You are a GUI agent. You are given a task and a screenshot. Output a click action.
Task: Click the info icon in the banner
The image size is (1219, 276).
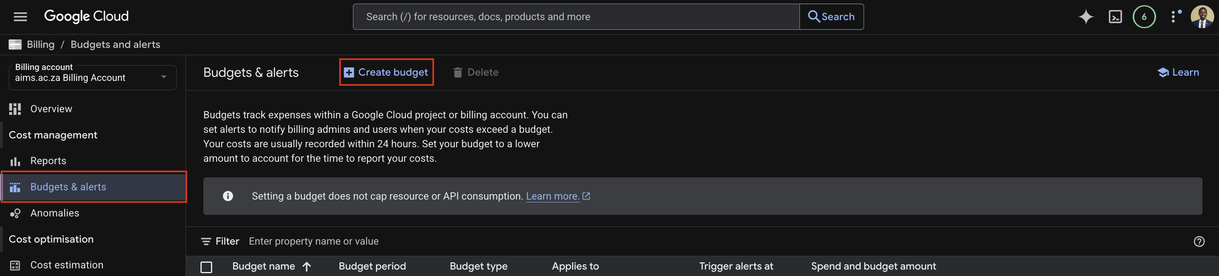pos(228,196)
